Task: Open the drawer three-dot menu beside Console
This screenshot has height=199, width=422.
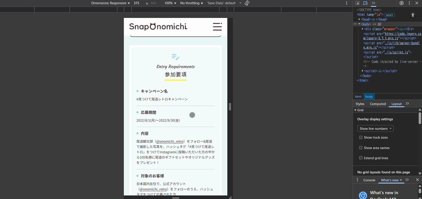Action: point(357,180)
